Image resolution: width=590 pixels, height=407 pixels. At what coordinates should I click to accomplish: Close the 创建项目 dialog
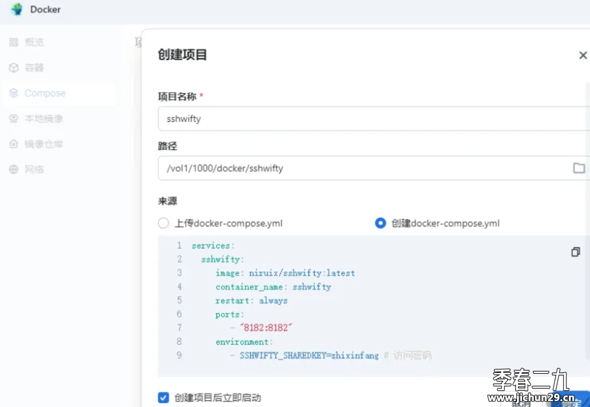click(583, 55)
